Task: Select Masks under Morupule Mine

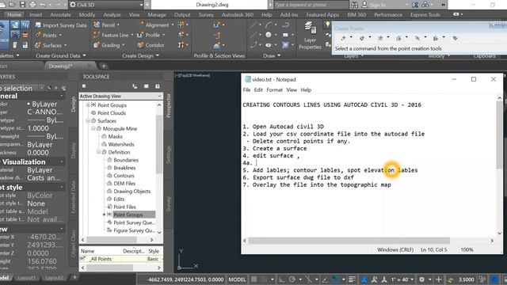Action: coord(115,136)
